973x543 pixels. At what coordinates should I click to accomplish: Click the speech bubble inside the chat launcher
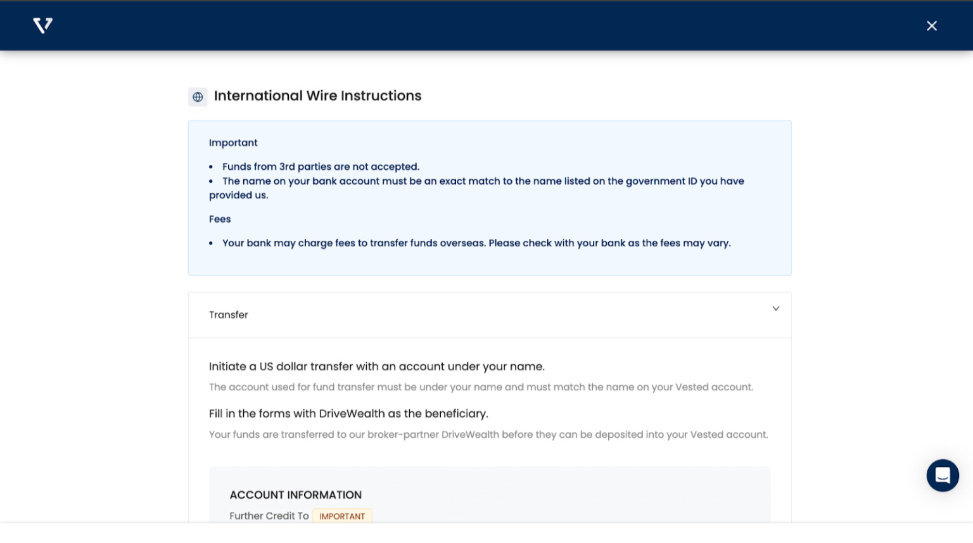pyautogui.click(x=943, y=475)
